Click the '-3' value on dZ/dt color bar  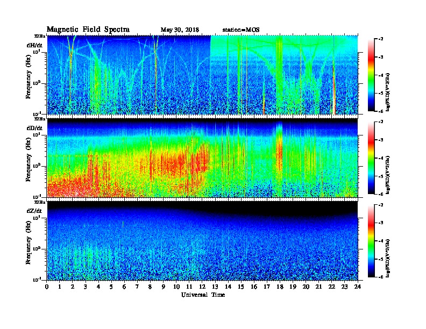click(x=381, y=223)
